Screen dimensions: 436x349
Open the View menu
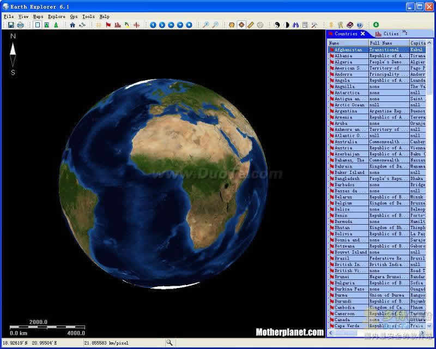pos(23,16)
